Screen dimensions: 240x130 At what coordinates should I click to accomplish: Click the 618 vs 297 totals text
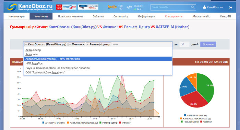211,62
